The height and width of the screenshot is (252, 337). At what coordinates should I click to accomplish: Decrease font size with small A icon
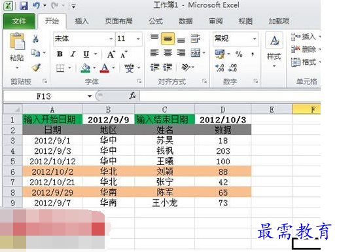coord(124,54)
